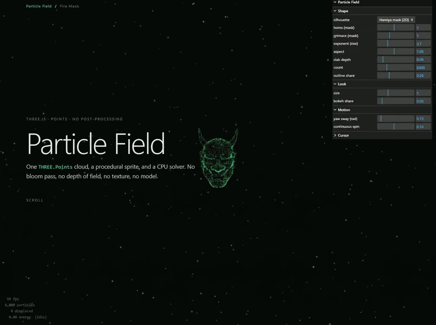Click the Particle Field breadcrumb link

pyautogui.click(x=39, y=6)
